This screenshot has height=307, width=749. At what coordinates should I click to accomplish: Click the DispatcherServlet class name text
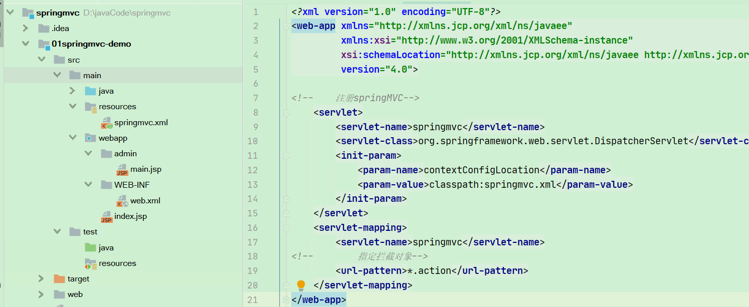pos(641,141)
